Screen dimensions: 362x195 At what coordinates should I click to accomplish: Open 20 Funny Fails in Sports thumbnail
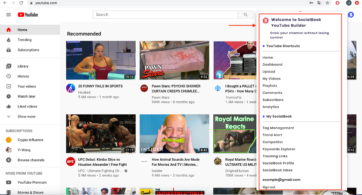(101, 60)
